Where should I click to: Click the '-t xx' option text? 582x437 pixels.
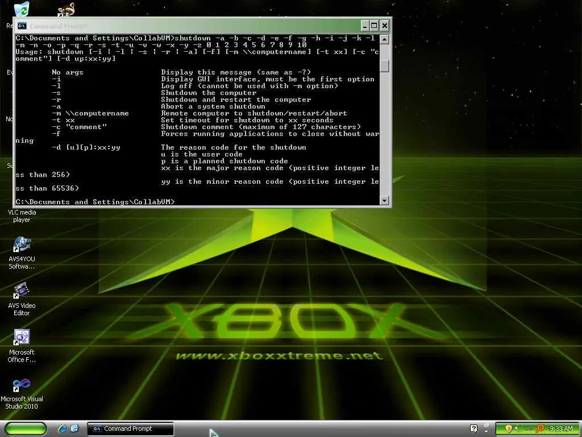coord(63,120)
